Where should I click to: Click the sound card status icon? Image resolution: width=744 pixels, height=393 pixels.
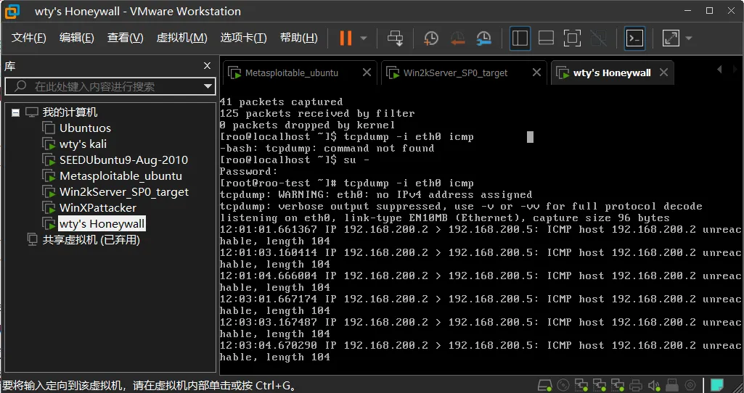[654, 384]
